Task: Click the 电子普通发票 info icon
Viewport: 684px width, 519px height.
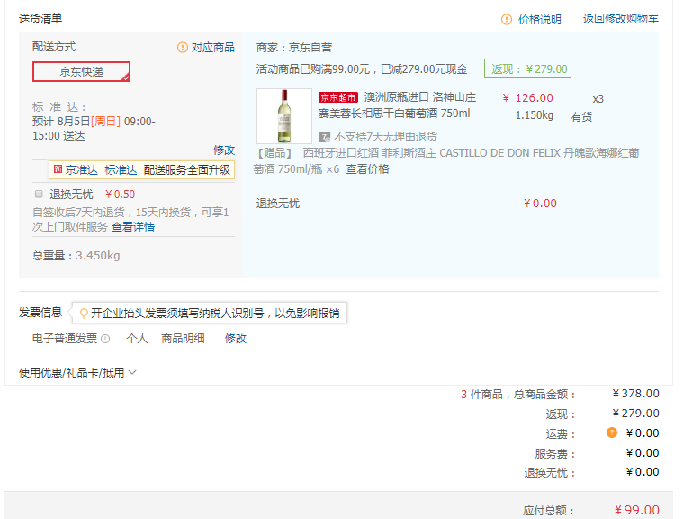Action: pyautogui.click(x=105, y=339)
